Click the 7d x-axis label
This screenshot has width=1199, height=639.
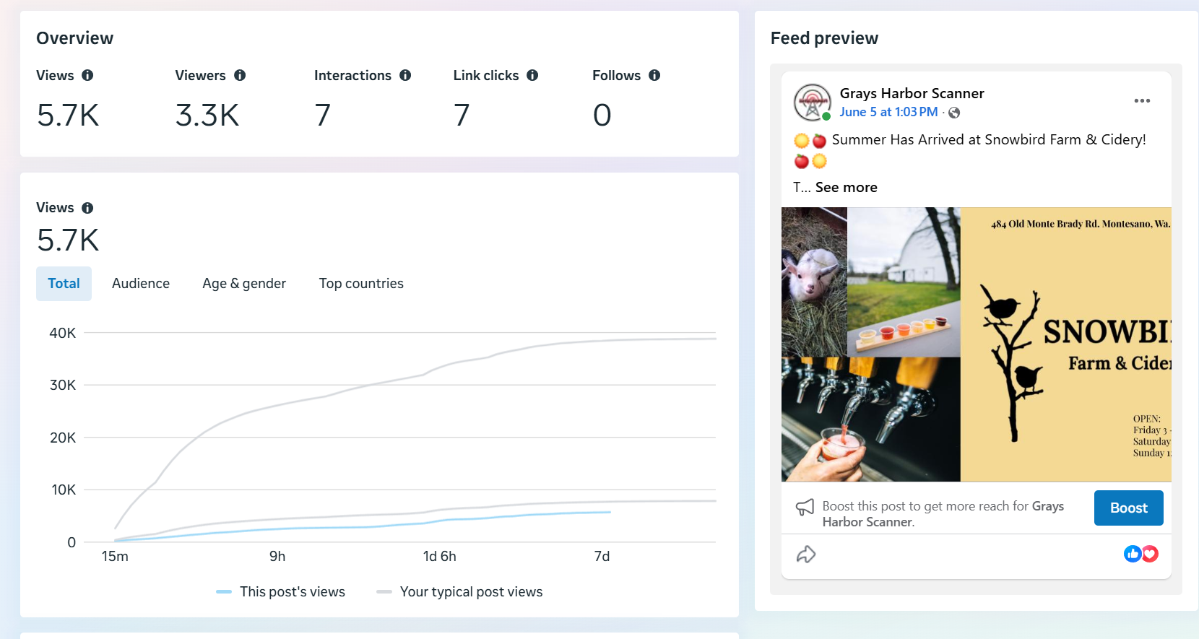pos(602,557)
